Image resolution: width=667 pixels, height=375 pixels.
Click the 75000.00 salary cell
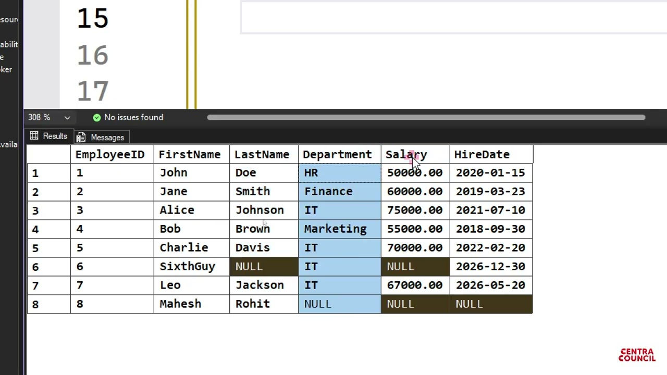(415, 210)
